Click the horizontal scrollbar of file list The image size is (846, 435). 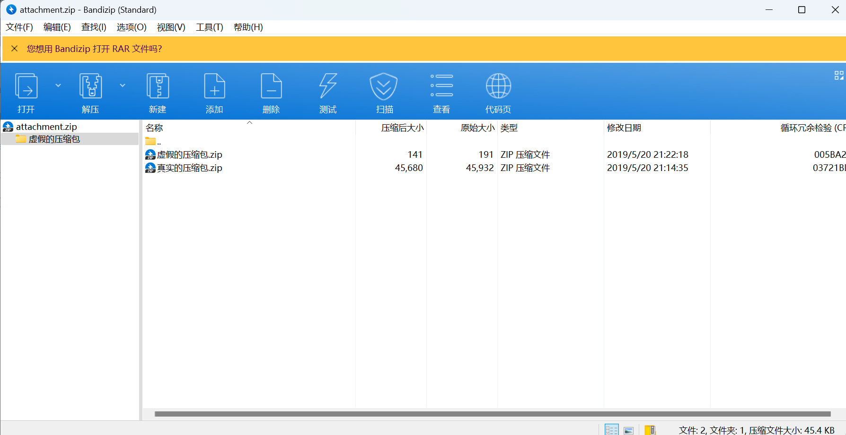point(493,414)
